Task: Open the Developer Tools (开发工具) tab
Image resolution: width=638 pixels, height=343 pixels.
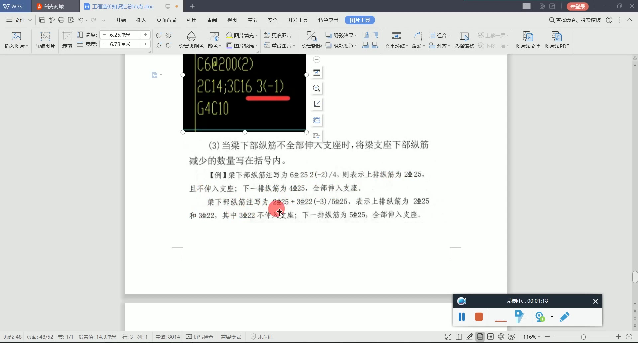Action: point(298,20)
